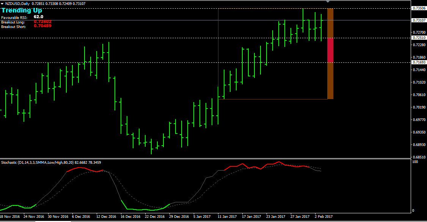Click the 0.73506 price level label
Viewport: 427px width, 222px height.
[419, 8]
